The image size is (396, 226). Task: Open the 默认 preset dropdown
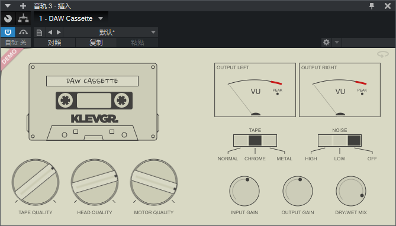click(x=111, y=33)
